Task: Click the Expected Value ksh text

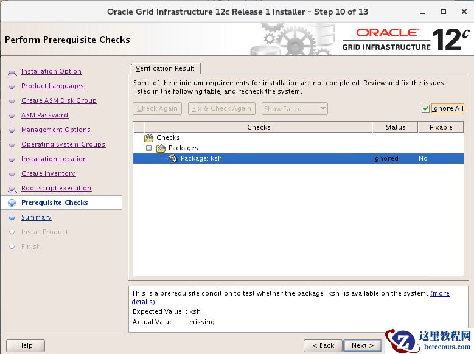Action: 195,311
